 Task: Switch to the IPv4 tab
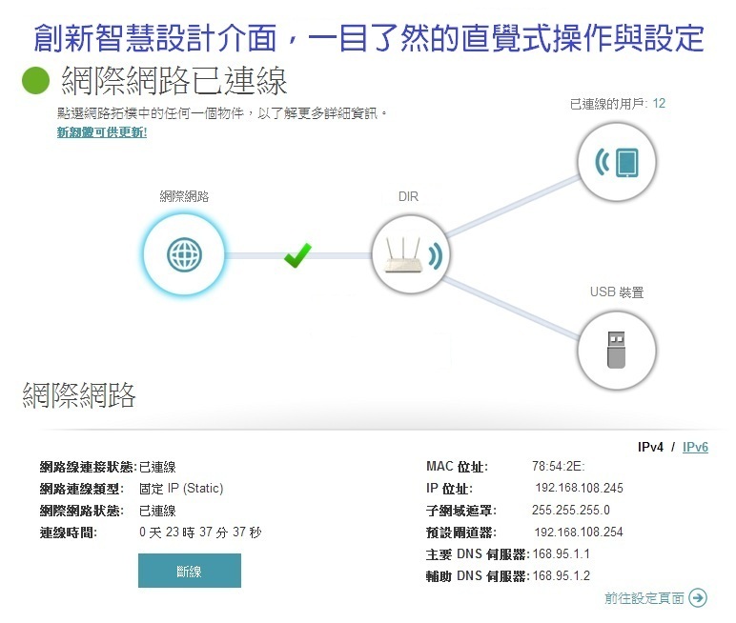click(x=651, y=446)
